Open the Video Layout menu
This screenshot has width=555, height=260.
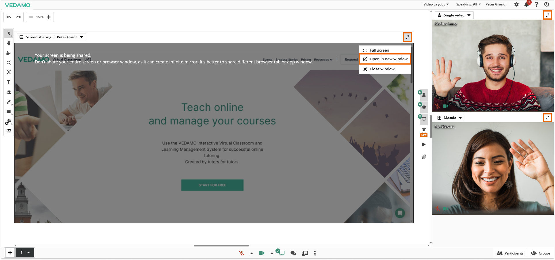pyautogui.click(x=436, y=4)
